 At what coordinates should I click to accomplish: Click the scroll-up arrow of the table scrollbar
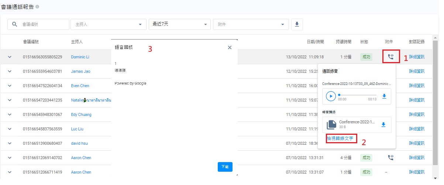[x=436, y=38]
